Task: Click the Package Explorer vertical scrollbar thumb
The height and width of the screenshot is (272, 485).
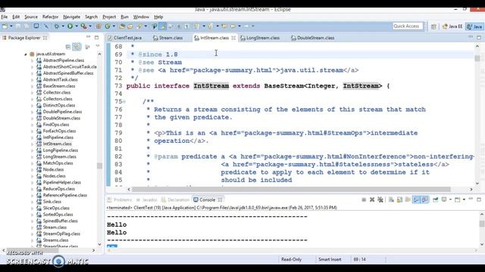Action: click(99, 165)
